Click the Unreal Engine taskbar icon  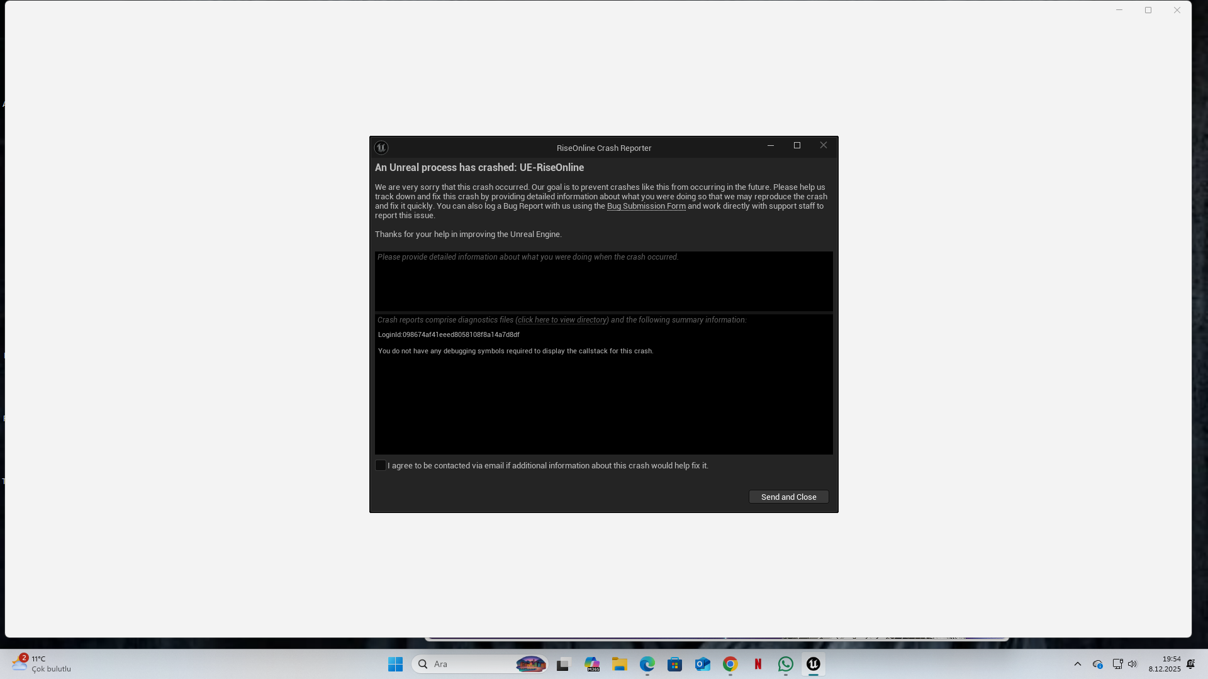(x=814, y=664)
